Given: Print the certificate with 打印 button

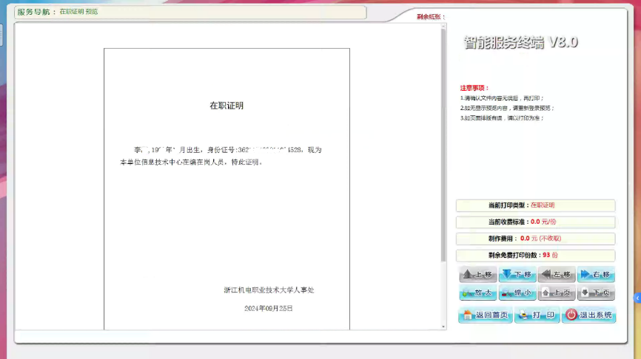Looking at the screenshot, I should pyautogui.click(x=537, y=315).
